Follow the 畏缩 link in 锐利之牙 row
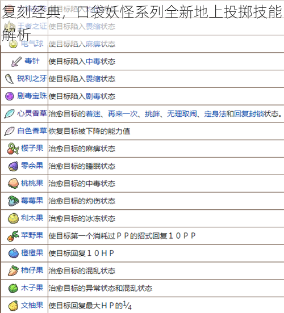 93,79
